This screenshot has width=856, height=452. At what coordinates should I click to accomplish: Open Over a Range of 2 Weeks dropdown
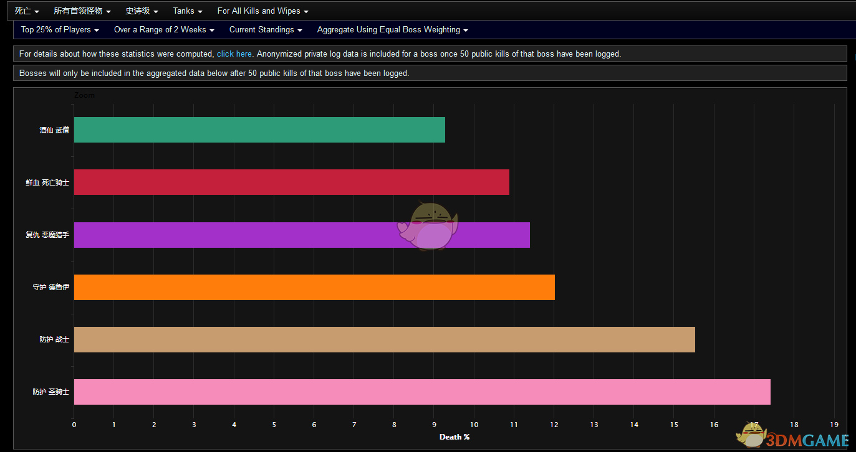pyautogui.click(x=164, y=30)
